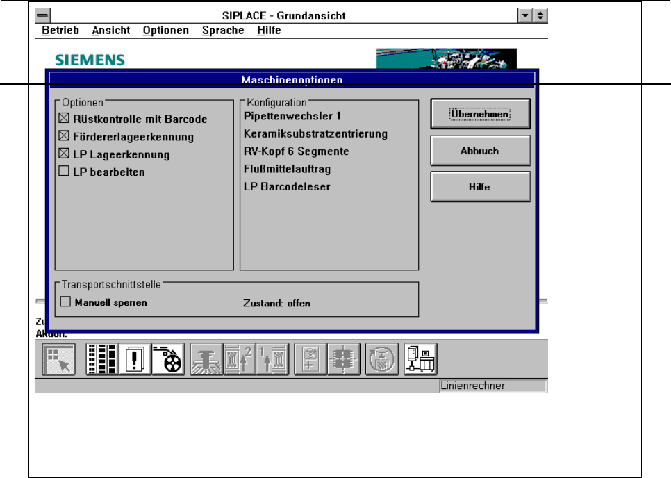Click the SIEMENS logo

[90, 60]
